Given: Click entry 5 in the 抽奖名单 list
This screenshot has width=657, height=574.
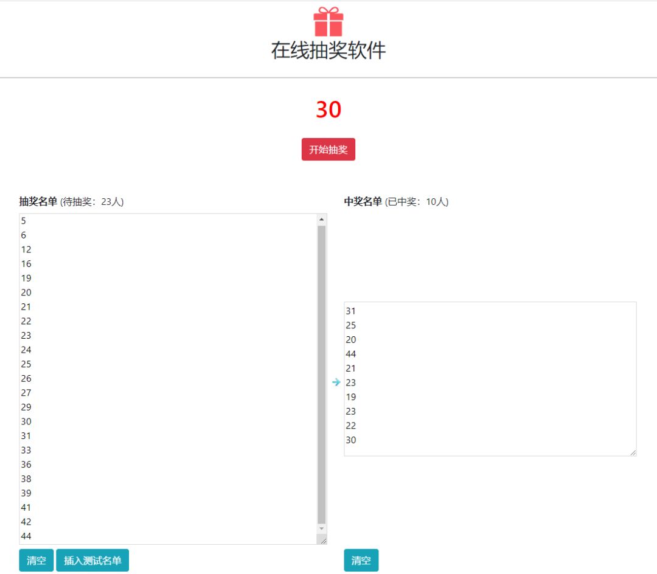Looking at the screenshot, I should [x=24, y=221].
